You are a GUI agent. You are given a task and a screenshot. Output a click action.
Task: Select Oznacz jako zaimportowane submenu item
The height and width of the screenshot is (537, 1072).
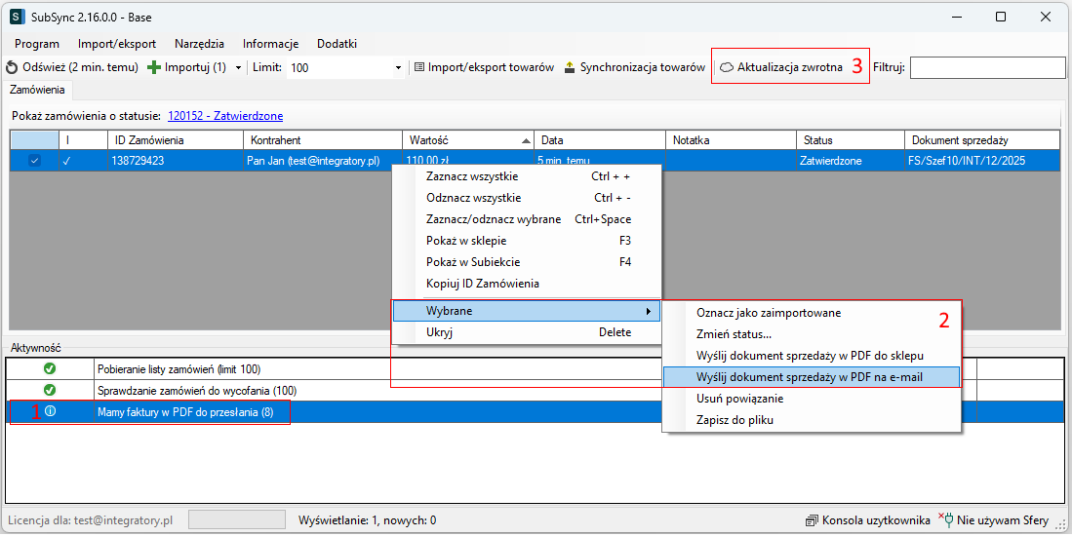coord(812,313)
